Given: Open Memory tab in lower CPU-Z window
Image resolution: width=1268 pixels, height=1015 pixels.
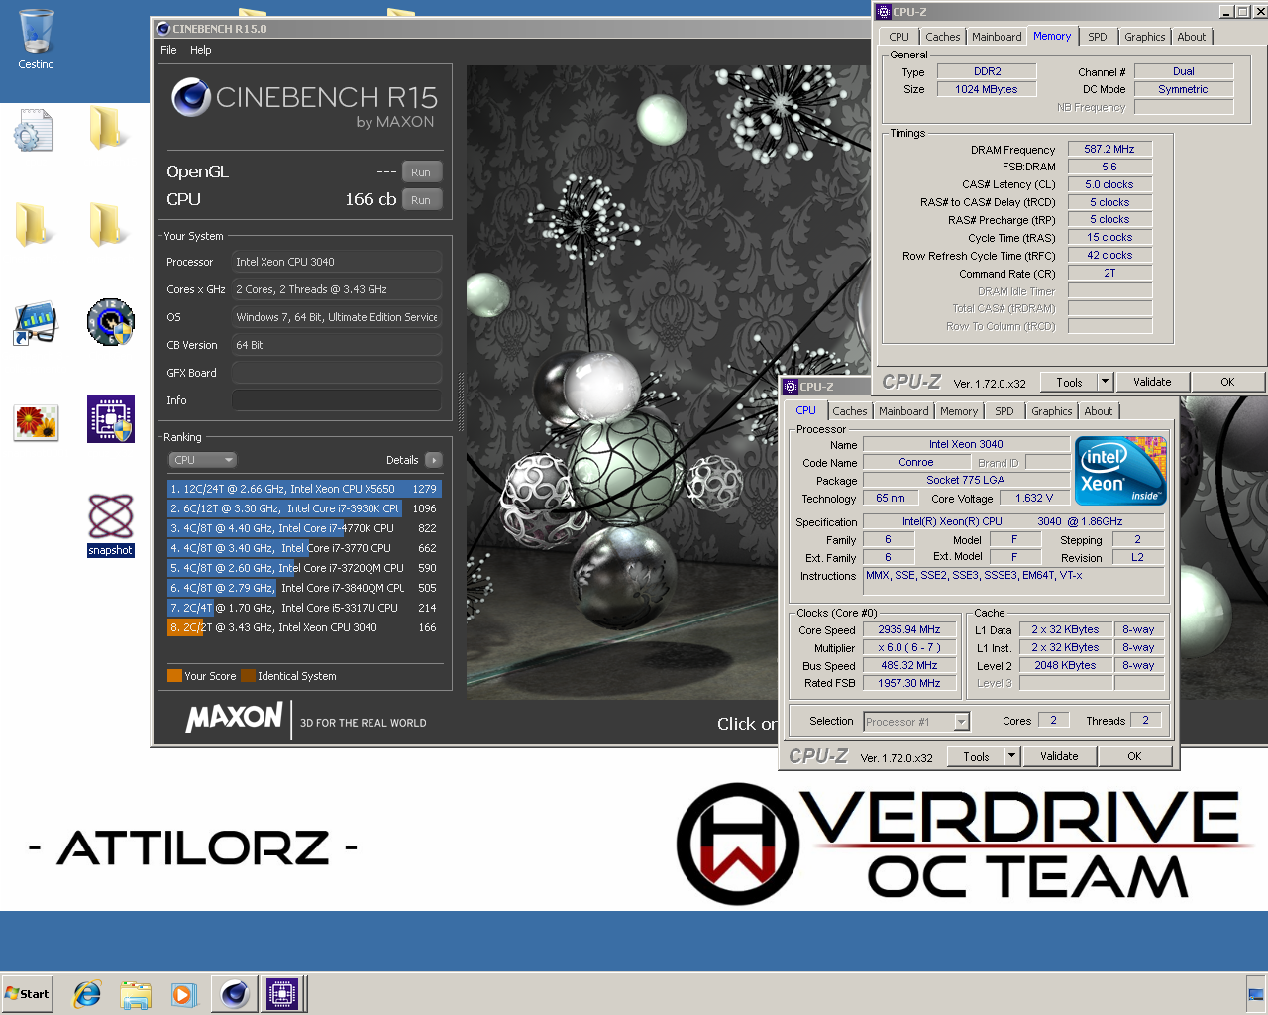Looking at the screenshot, I should (959, 411).
